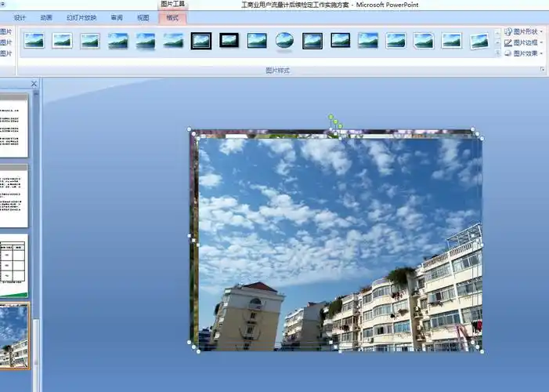Switch to the 设计 tab
The height and width of the screenshot is (392, 549).
(x=20, y=17)
